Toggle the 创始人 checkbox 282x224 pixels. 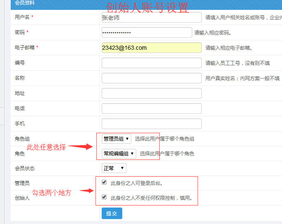coord(104,197)
